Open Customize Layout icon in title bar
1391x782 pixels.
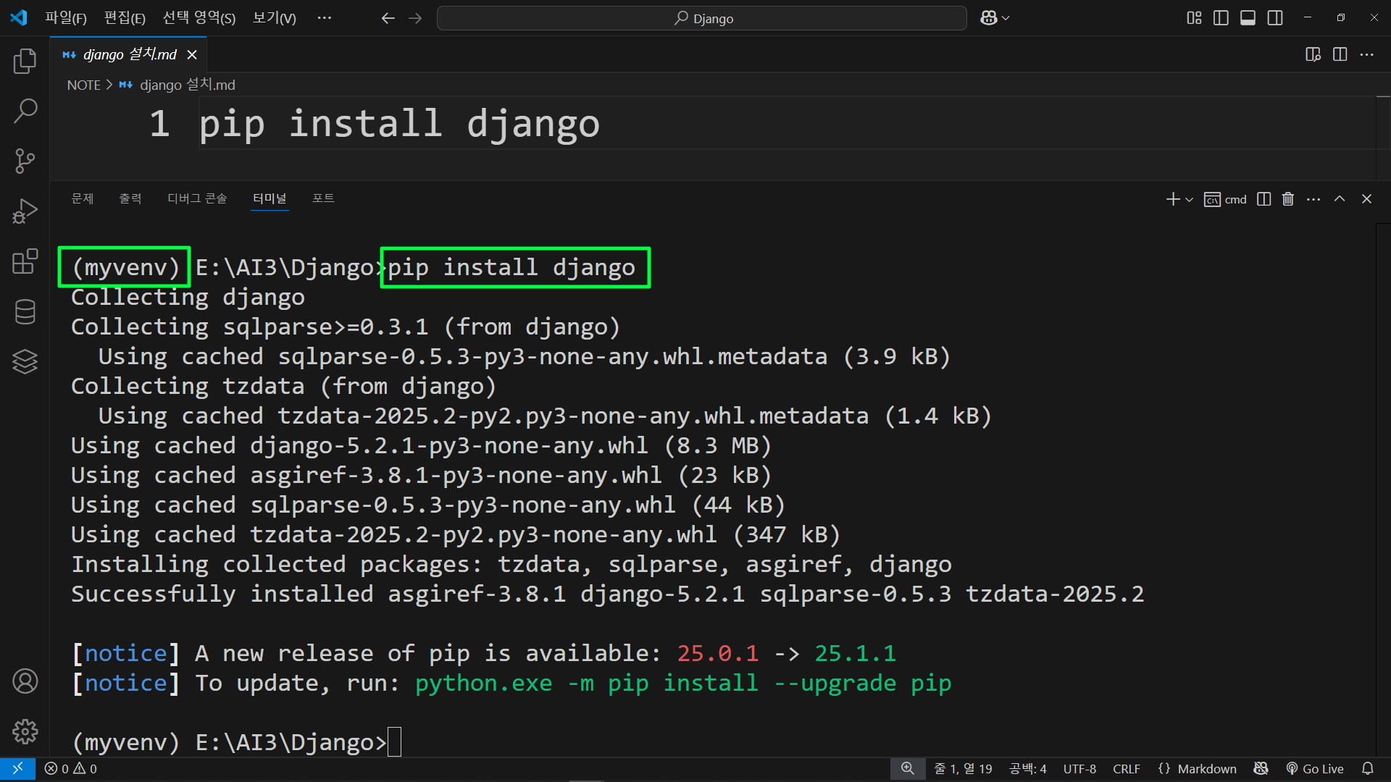tap(1194, 18)
